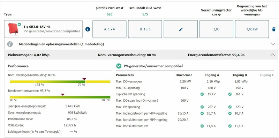Click the Min. DC-spanning 100 V value
279x138 pixels.
pyautogui.click(x=184, y=88)
